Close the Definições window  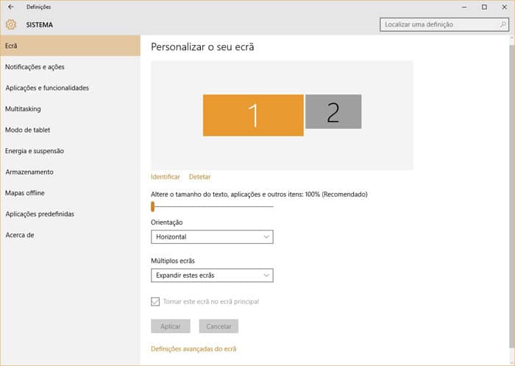click(504, 7)
